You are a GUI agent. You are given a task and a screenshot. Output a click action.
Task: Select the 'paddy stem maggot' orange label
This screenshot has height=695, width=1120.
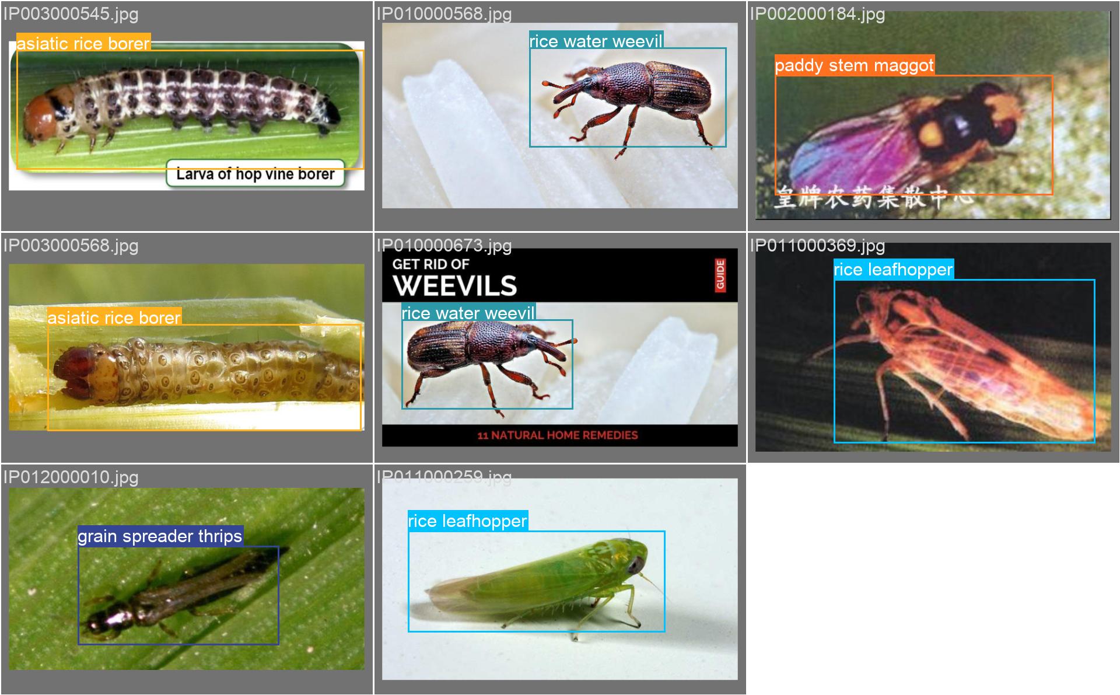[854, 65]
